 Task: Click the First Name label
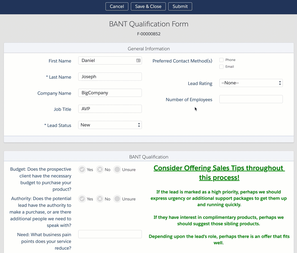[x=60, y=61]
